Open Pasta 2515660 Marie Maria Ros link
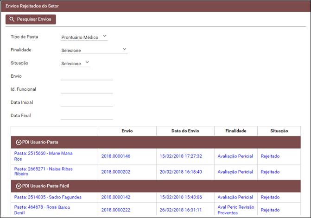The height and width of the screenshot is (218, 311). (x=43, y=156)
